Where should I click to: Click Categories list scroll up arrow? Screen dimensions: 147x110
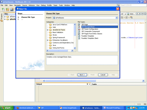(x=75, y=25)
